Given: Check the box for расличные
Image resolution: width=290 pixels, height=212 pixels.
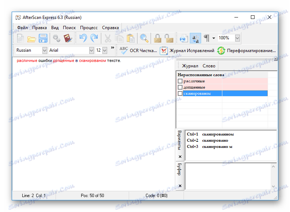Looking at the screenshot, I should point(180,81).
